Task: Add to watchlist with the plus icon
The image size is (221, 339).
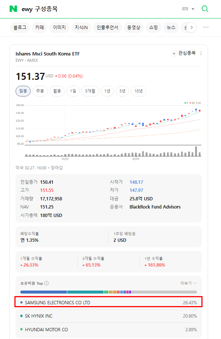Action: click(174, 53)
